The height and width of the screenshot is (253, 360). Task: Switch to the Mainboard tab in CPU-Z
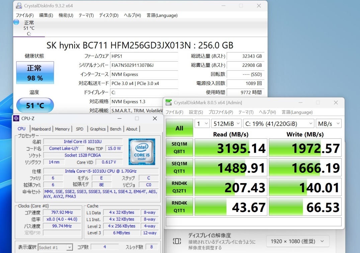pos(41,129)
